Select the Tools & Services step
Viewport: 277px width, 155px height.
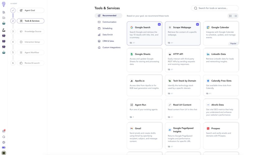[x=31, y=21]
